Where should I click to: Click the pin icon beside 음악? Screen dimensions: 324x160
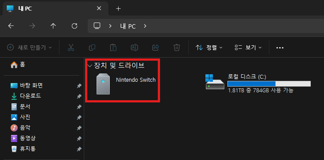coord(79,128)
